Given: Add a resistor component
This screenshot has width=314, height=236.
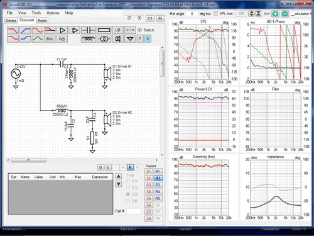Looking at the screenshot, I should click(104, 30).
